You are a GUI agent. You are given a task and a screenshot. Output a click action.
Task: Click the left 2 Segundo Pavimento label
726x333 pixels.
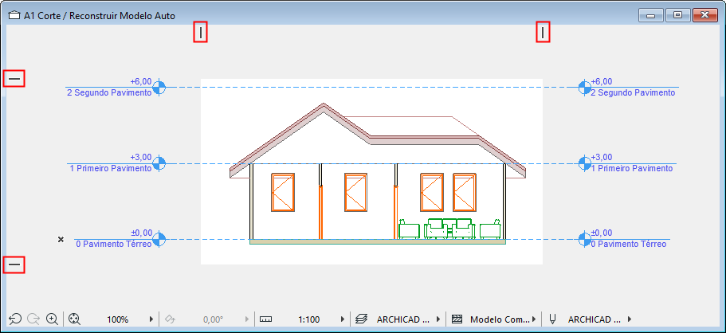109,92
